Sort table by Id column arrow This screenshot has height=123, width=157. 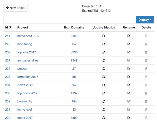(10, 27)
